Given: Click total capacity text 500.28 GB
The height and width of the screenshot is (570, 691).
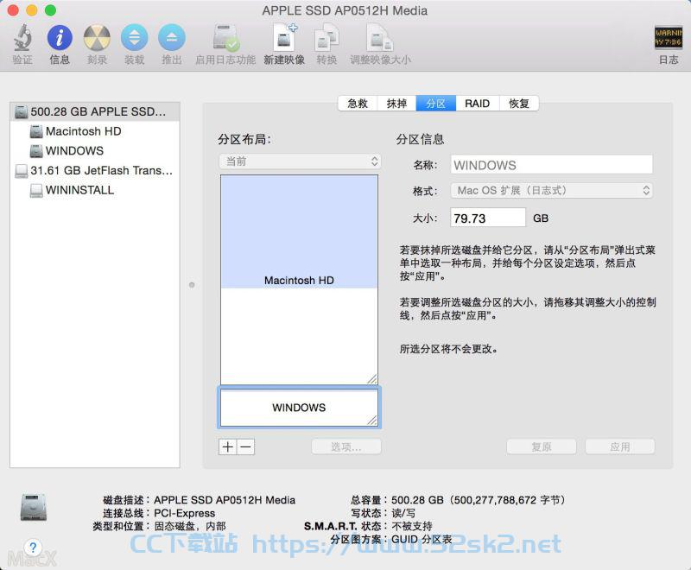Looking at the screenshot, I should (x=478, y=500).
